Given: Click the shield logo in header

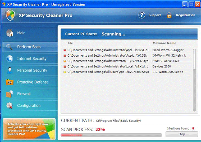Looking at the screenshot, I should point(10,15).
